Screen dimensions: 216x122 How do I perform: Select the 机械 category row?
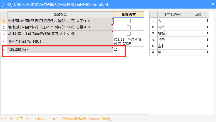click(172, 33)
